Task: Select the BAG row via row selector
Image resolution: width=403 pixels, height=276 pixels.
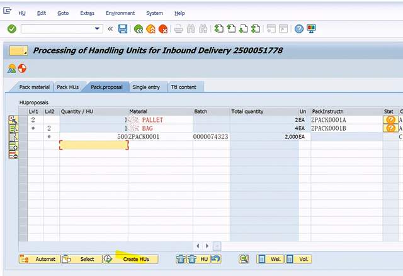Action: point(23,128)
